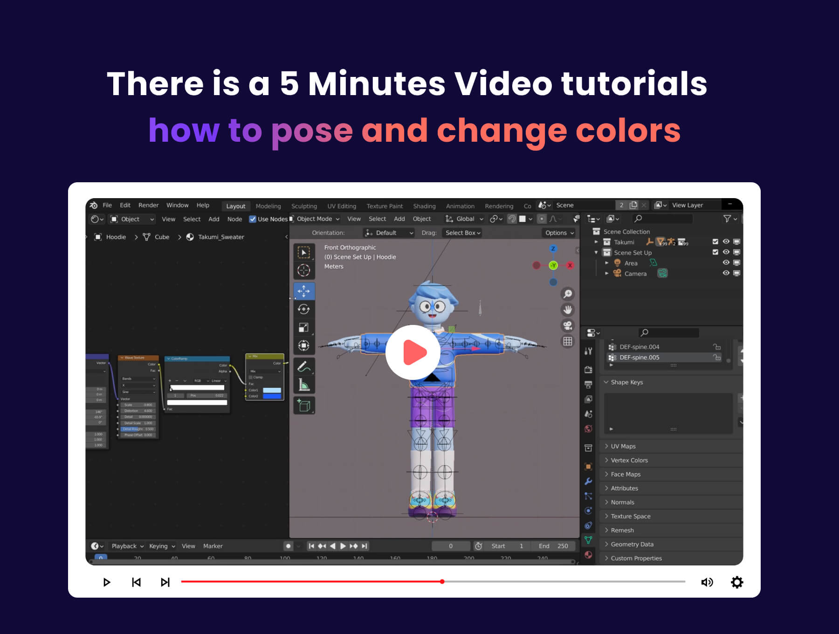Click the large play button on video
839x634 pixels.
pyautogui.click(x=413, y=352)
